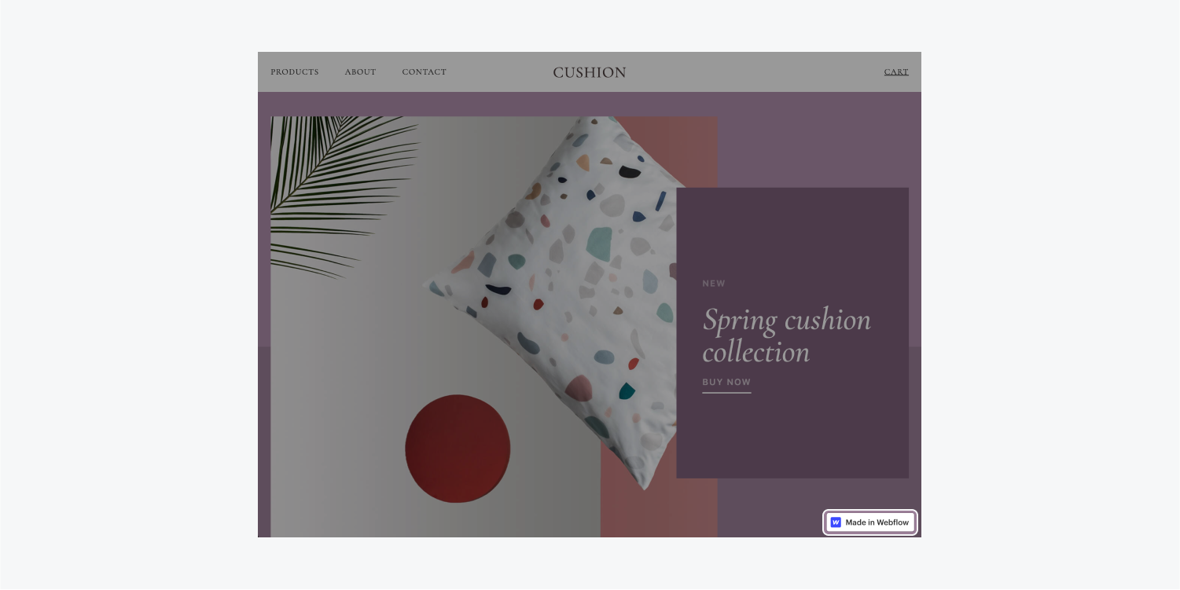The width and height of the screenshot is (1180, 590).
Task: Click the CUSHION site logo
Action: (590, 72)
